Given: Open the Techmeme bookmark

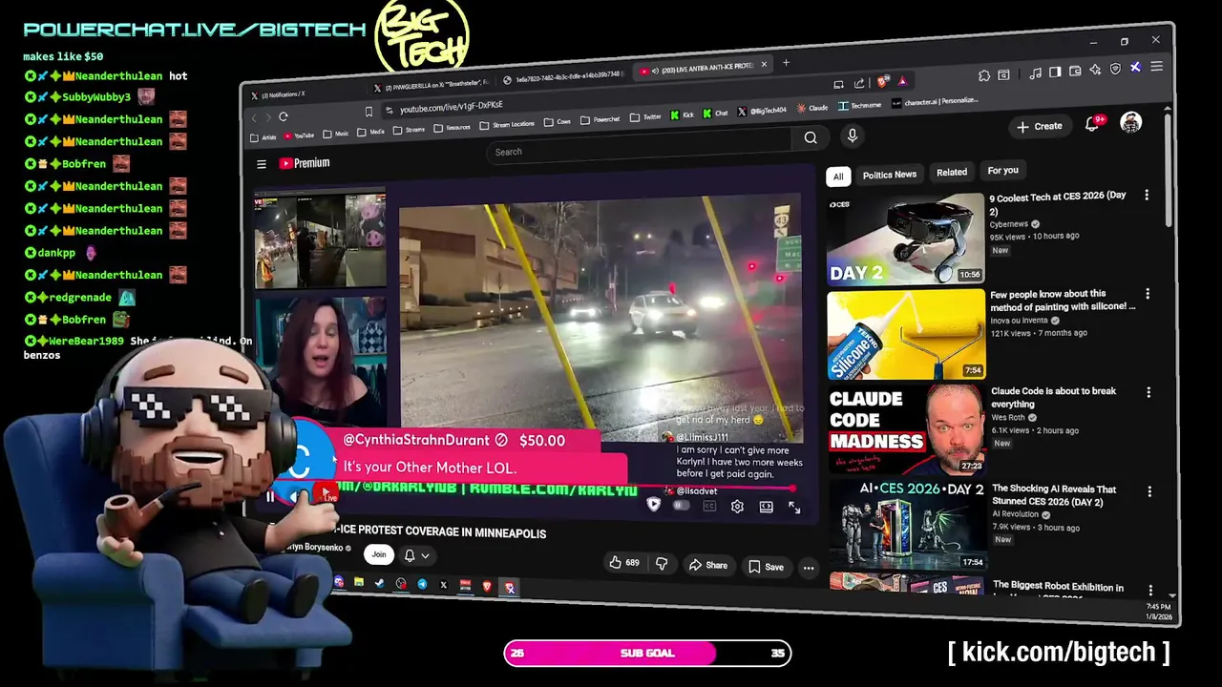Looking at the screenshot, I should [x=860, y=106].
